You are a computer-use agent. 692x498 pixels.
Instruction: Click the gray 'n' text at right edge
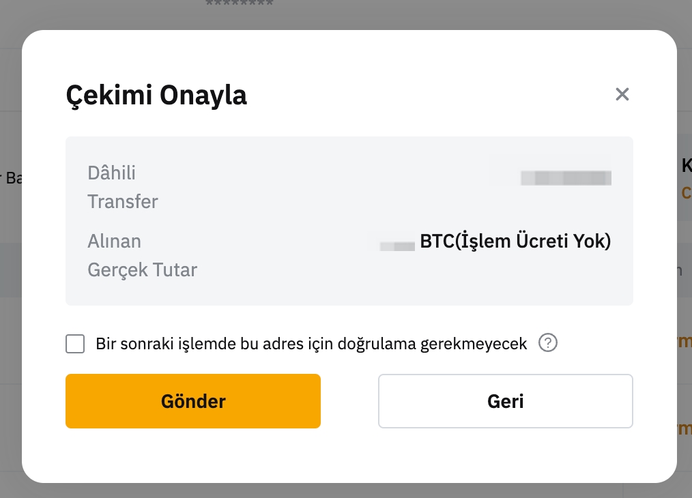[678, 271]
